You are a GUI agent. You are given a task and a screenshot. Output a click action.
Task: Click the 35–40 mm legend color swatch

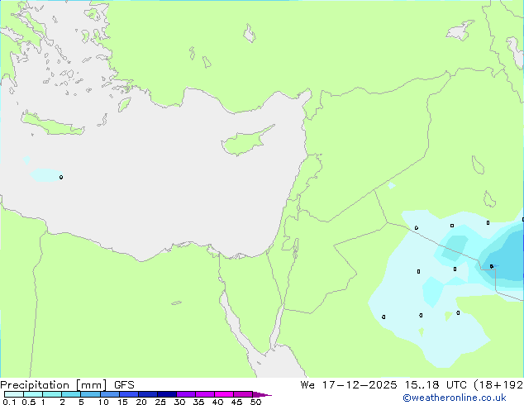click(x=204, y=394)
